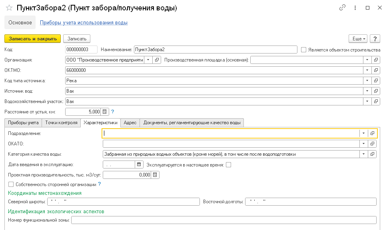The height and width of the screenshot is (230, 385).
Task: Copy link to this form icon
Action: tap(342, 8)
